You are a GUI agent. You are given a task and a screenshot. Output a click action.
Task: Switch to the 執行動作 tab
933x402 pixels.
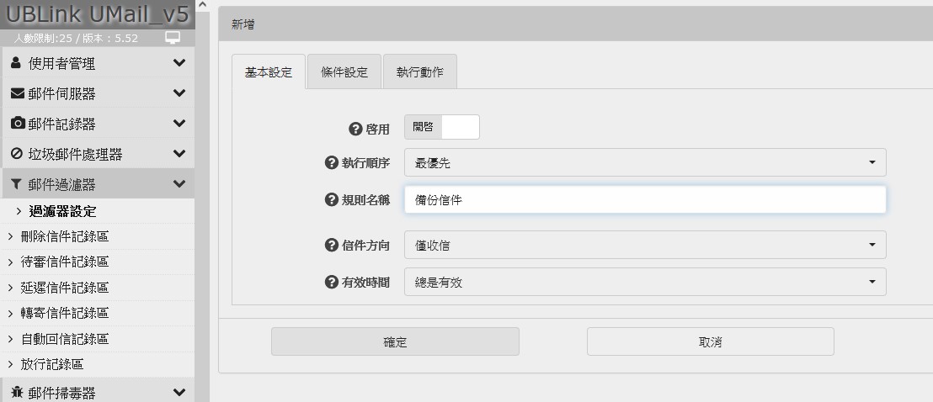[x=419, y=72]
